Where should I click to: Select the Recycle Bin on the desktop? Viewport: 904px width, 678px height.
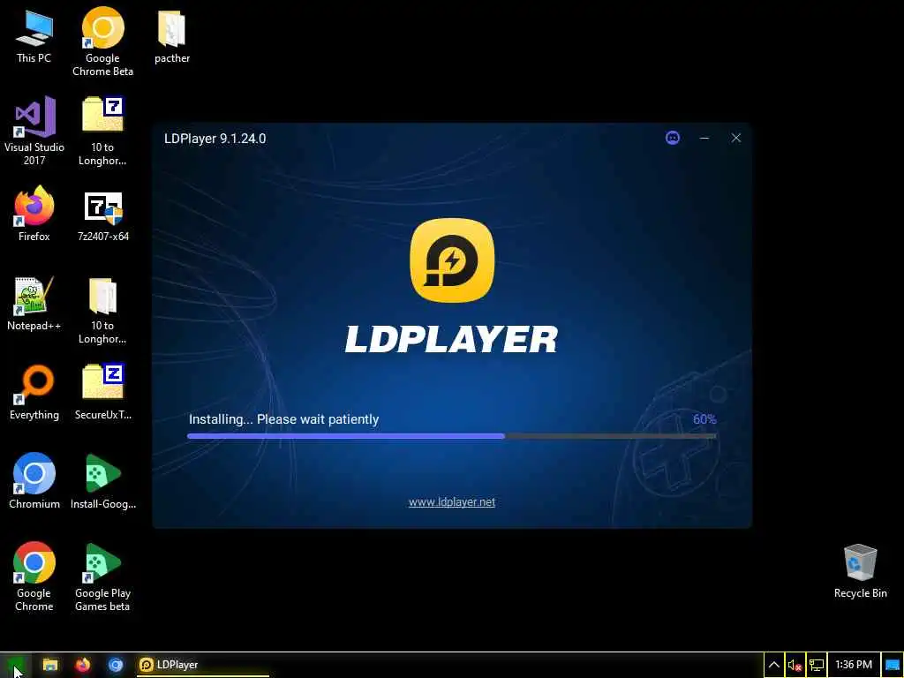pos(860,571)
